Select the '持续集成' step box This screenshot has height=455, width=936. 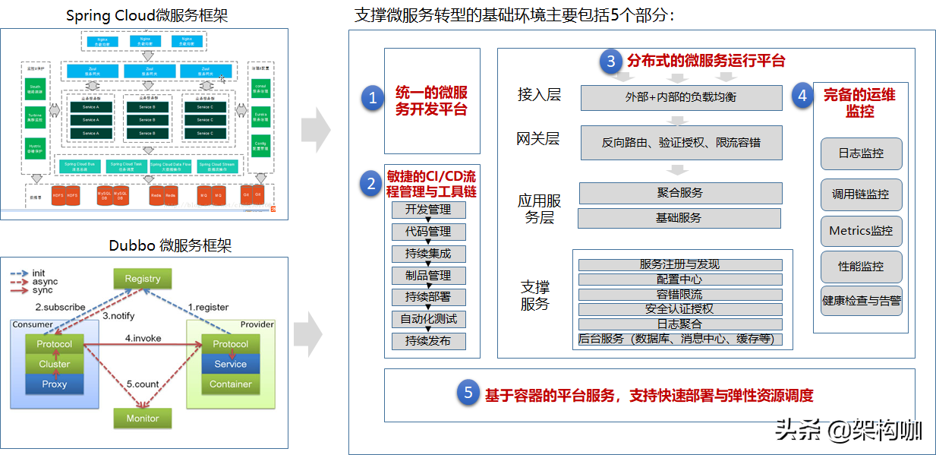[x=428, y=254]
